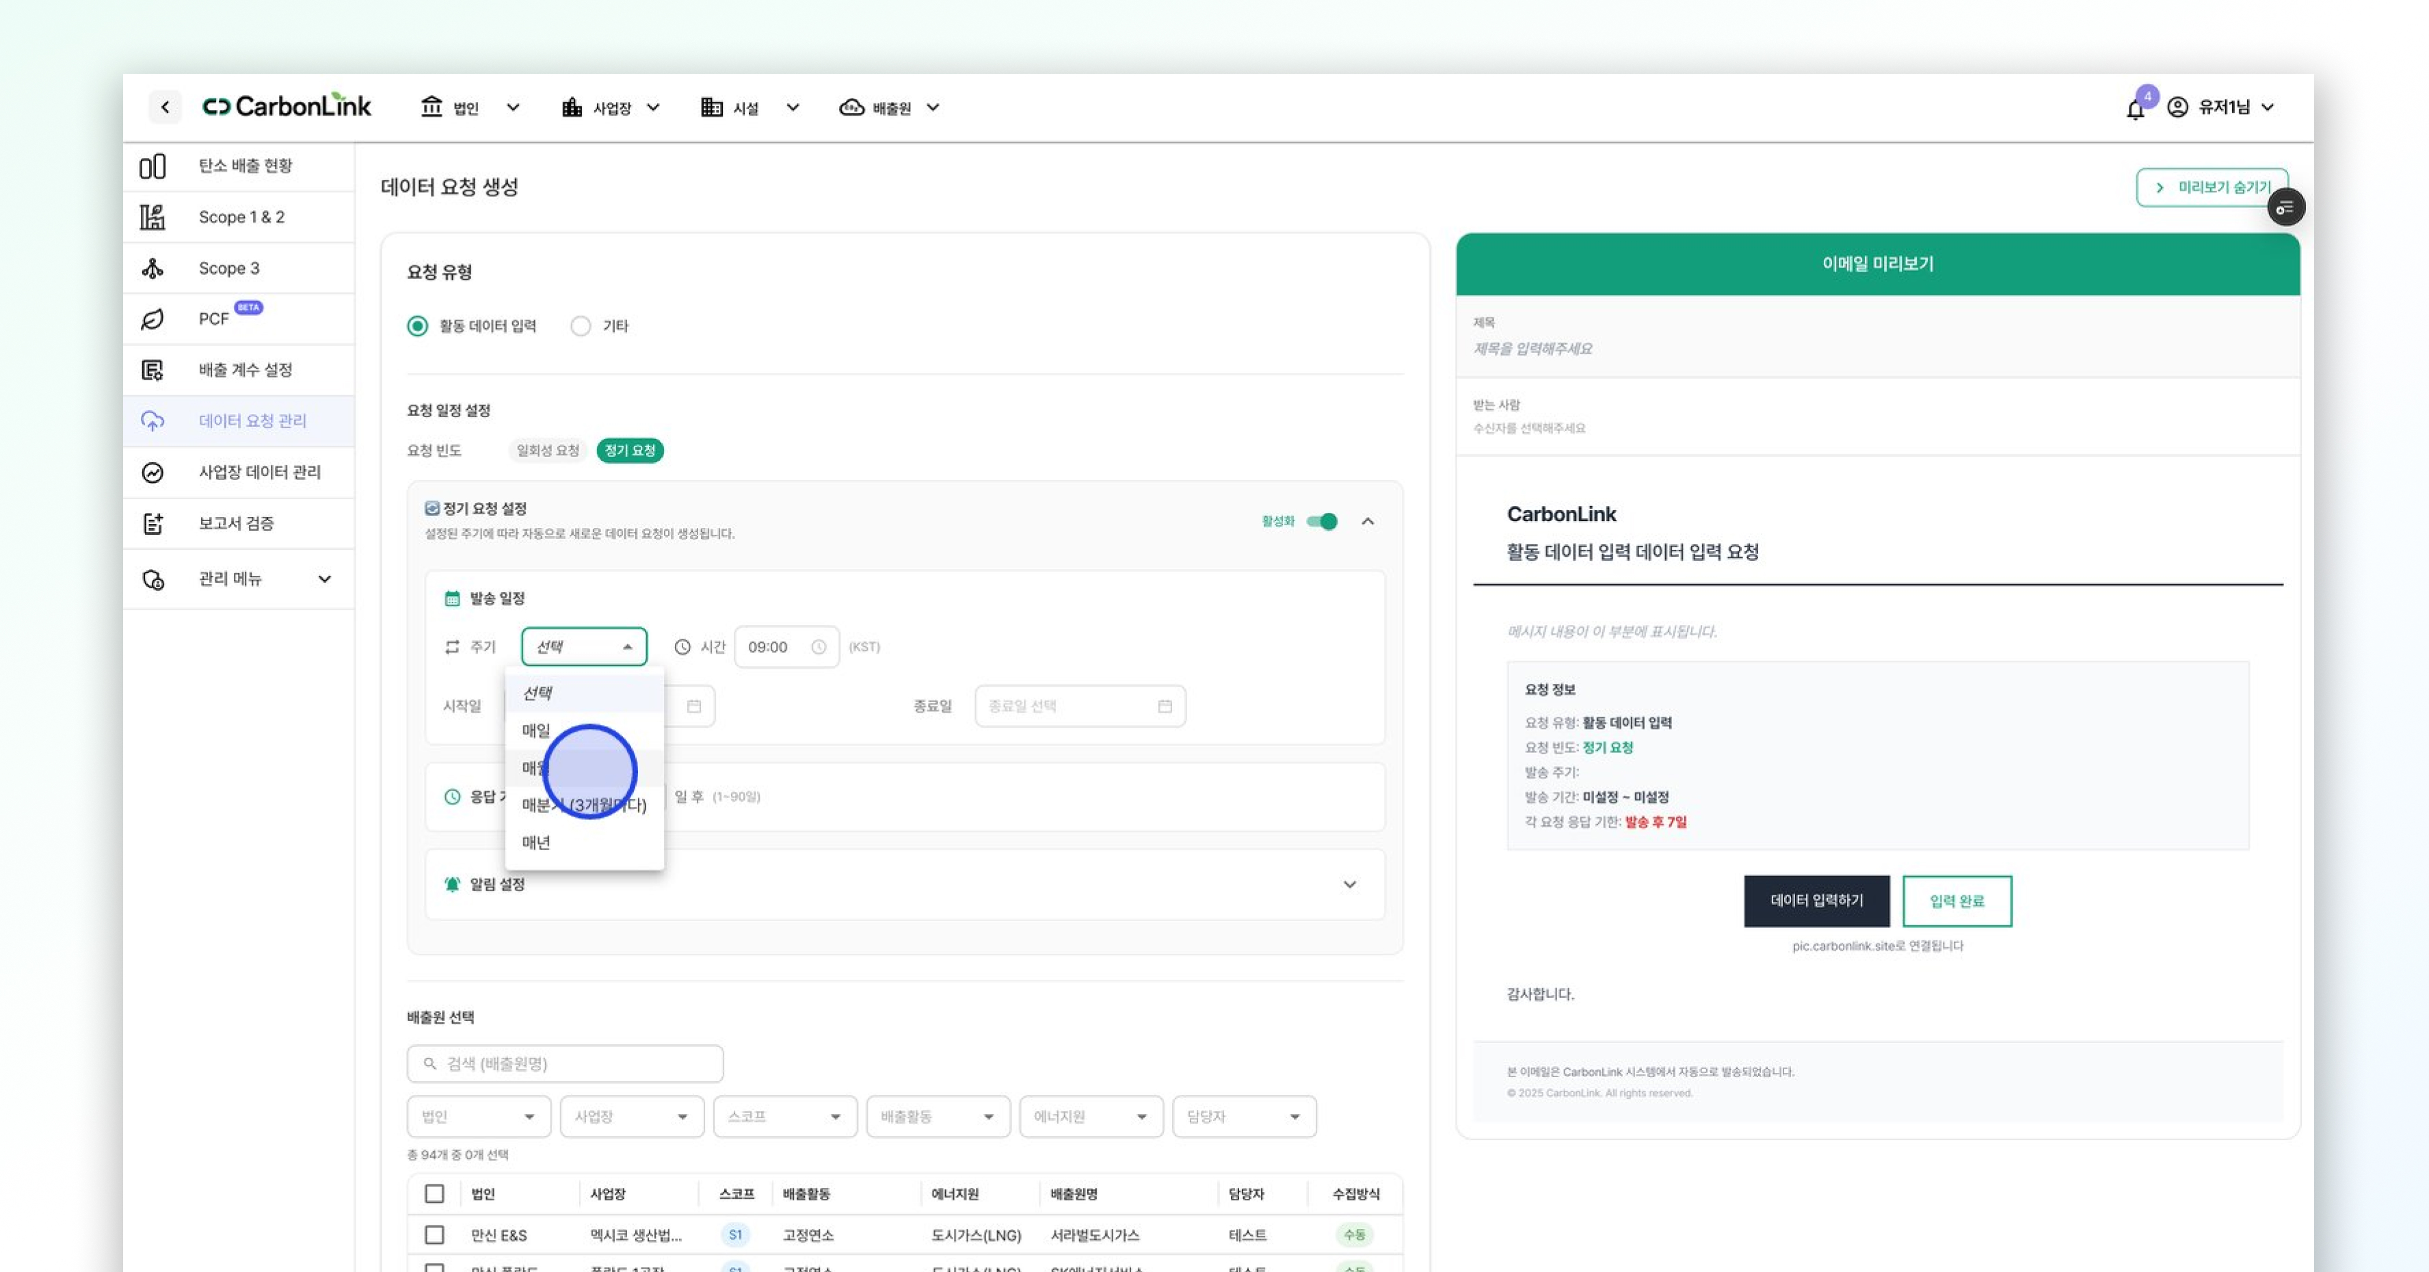
Task: Click the 도시가스(LNG) cell in first row
Action: (976, 1235)
